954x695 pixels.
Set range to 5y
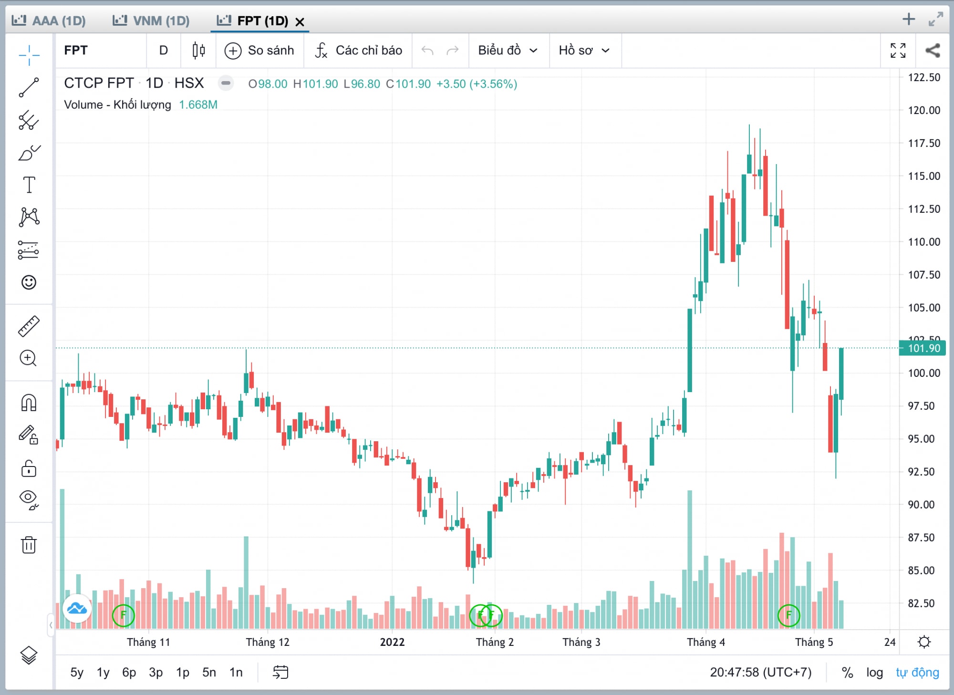click(77, 672)
